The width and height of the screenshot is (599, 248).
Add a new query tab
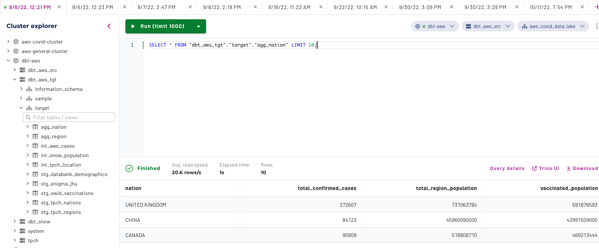tap(597, 7)
